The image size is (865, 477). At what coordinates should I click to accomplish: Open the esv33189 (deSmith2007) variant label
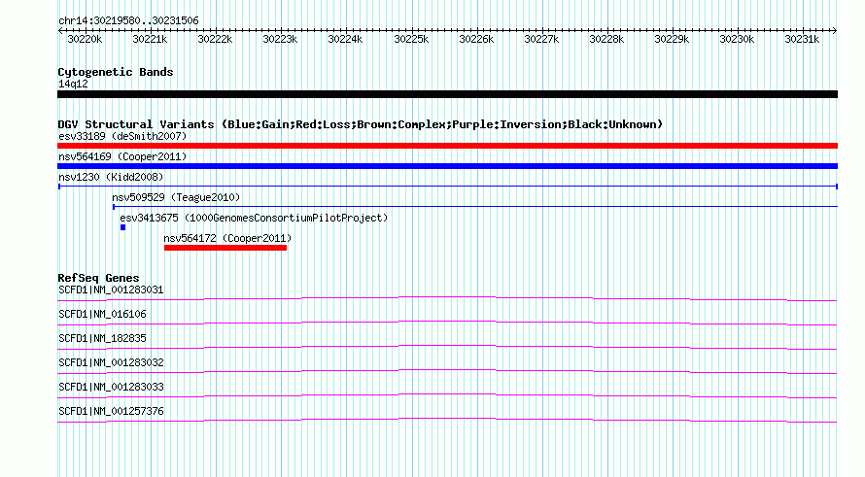coord(122,136)
